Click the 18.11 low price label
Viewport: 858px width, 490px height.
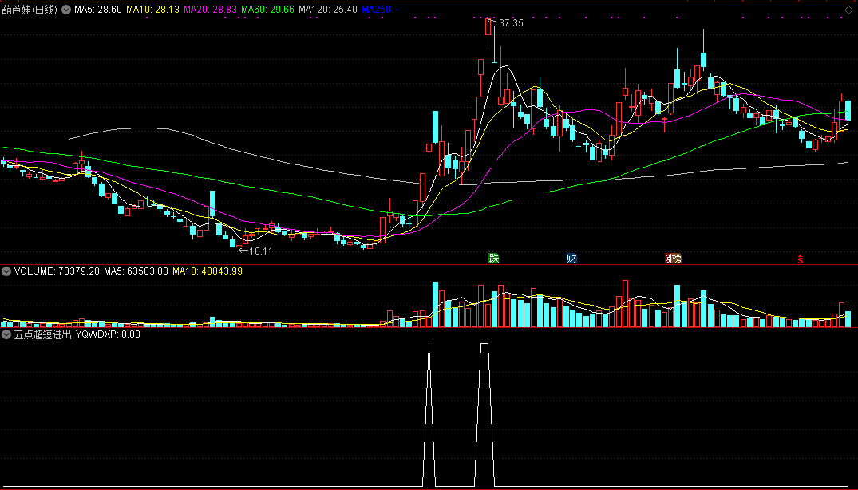coord(260,251)
